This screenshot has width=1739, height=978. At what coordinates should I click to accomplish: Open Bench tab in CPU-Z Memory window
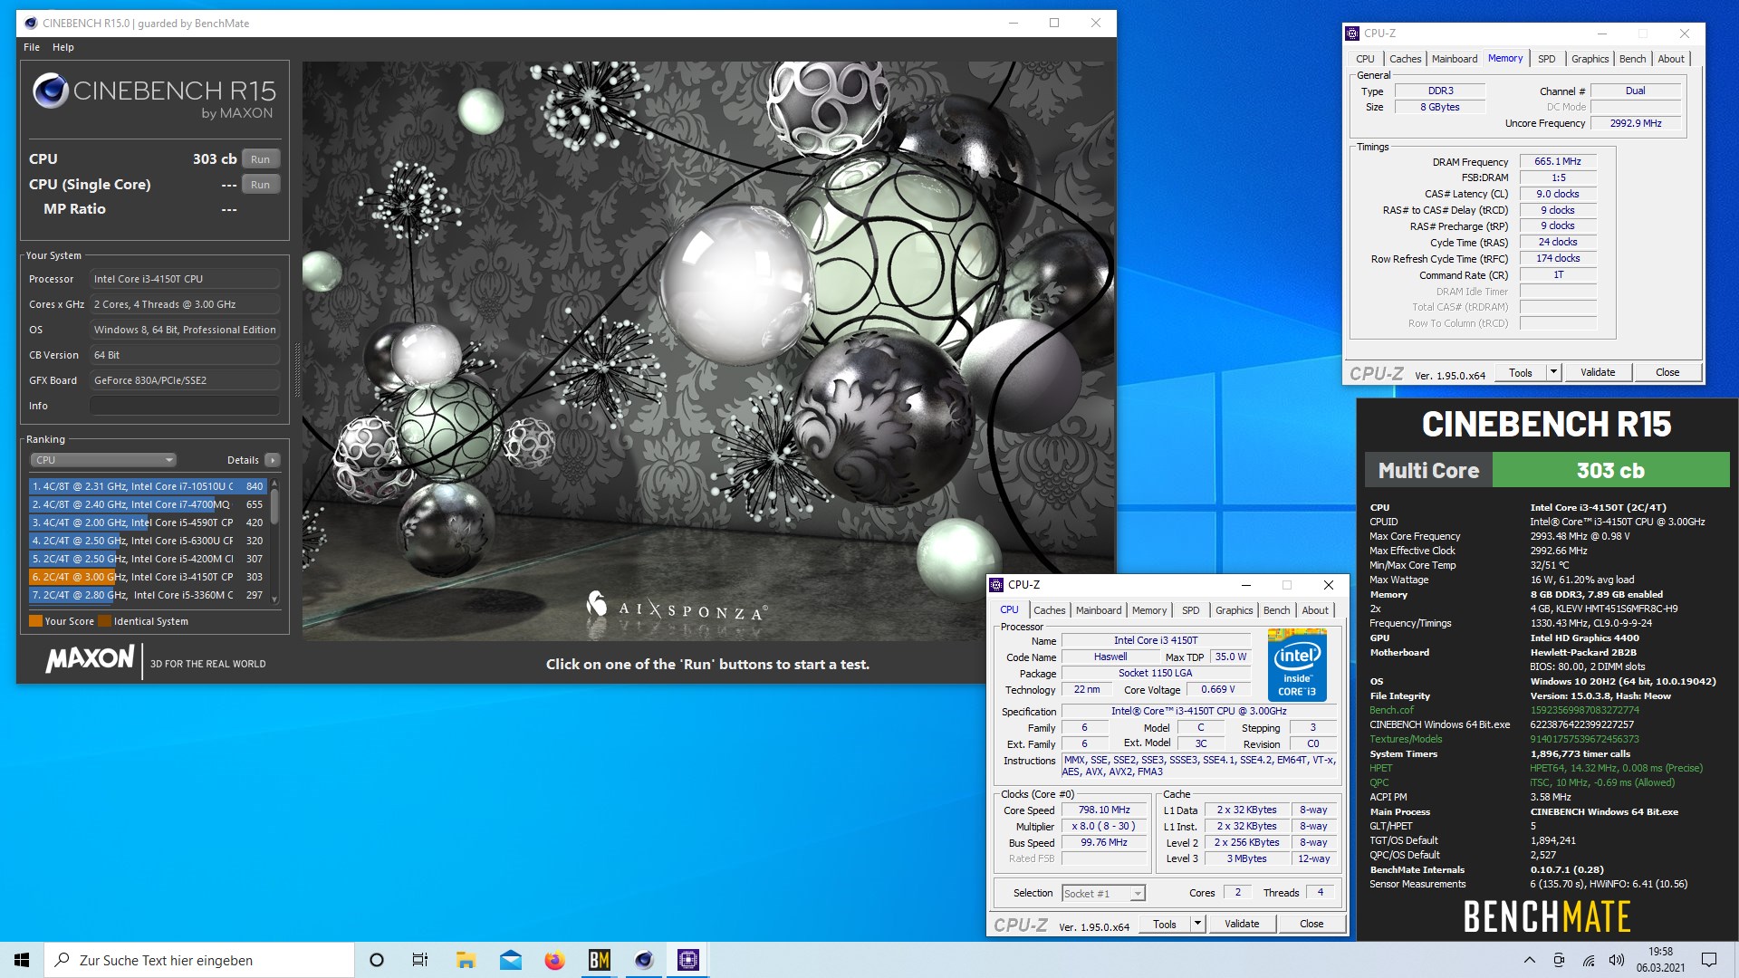click(x=1632, y=59)
